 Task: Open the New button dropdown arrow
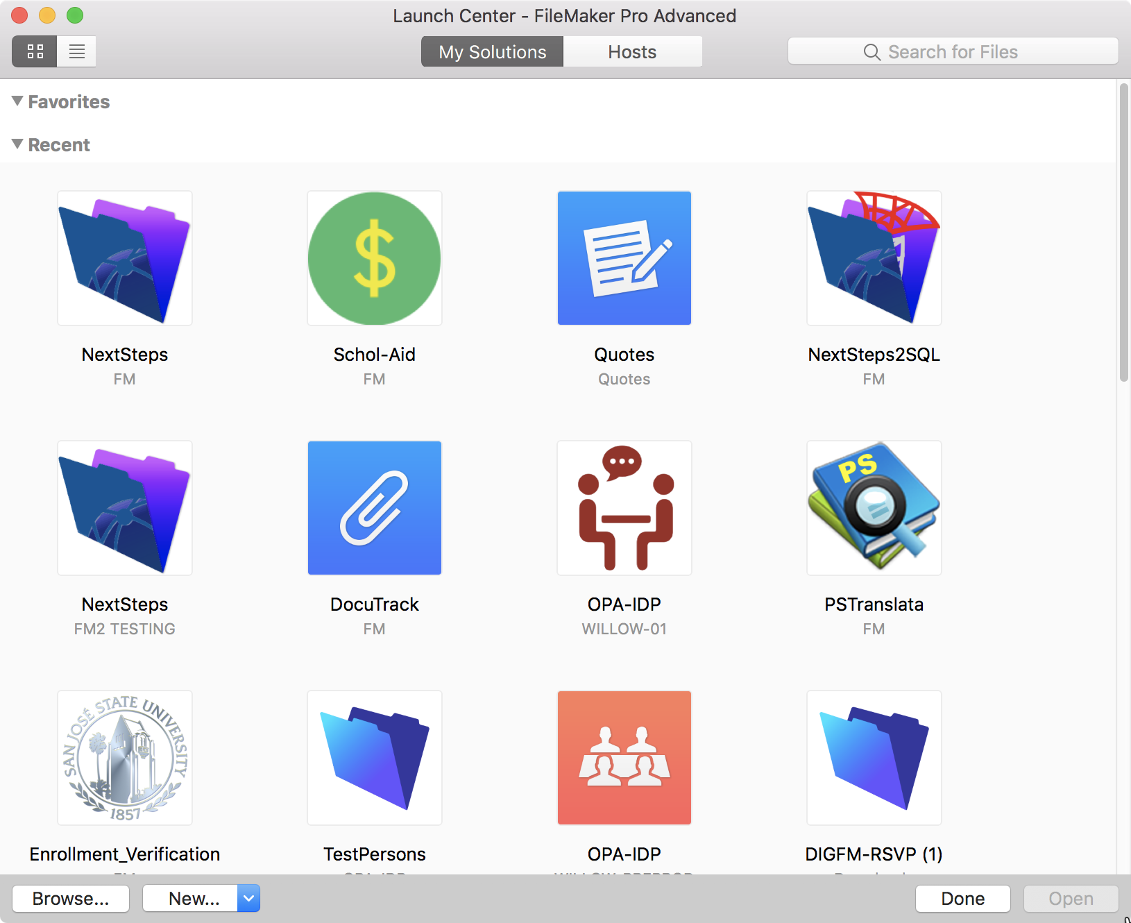pyautogui.click(x=248, y=898)
